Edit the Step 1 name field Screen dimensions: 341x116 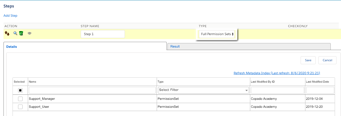tap(103, 34)
